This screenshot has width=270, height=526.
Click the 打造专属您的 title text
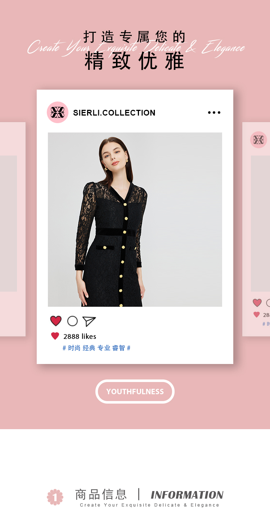(x=135, y=37)
